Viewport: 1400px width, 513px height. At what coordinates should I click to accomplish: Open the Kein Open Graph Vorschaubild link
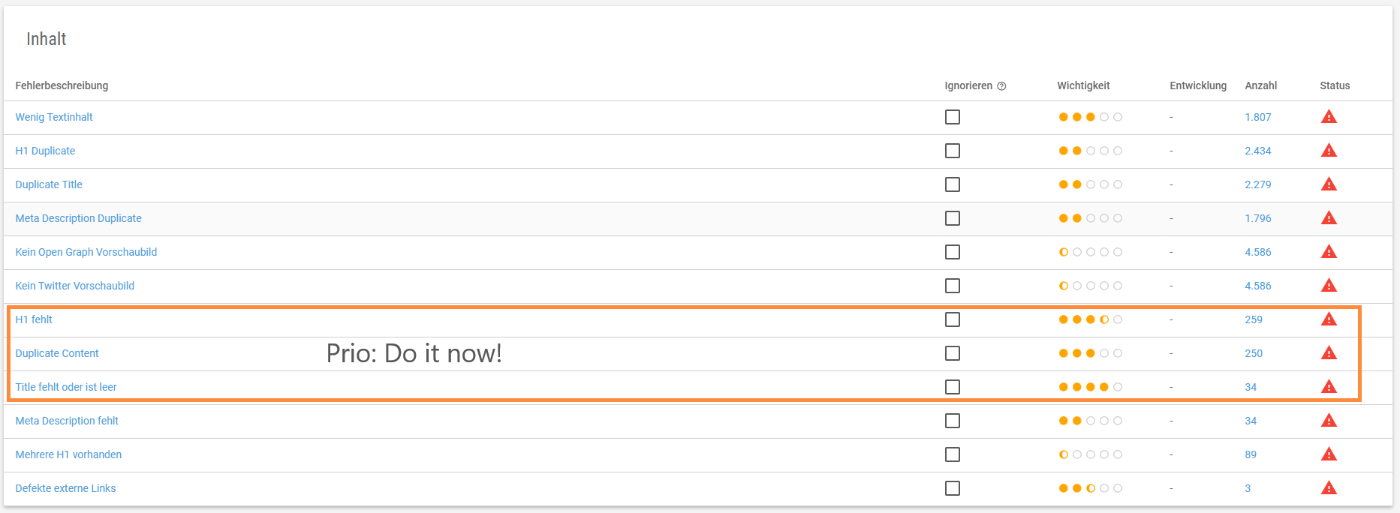[86, 252]
